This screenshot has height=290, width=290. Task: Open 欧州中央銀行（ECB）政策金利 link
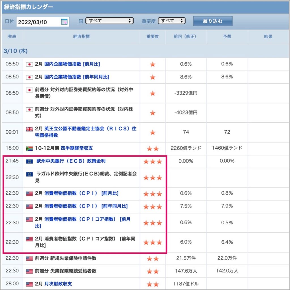(71, 161)
